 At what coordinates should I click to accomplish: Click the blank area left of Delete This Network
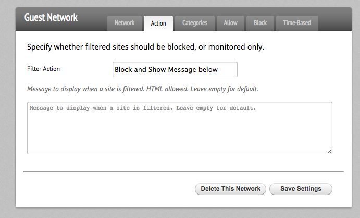pyautogui.click(x=109, y=189)
